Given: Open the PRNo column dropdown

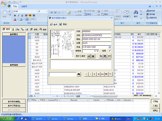Looking at the screenshot, I should 39,101.
